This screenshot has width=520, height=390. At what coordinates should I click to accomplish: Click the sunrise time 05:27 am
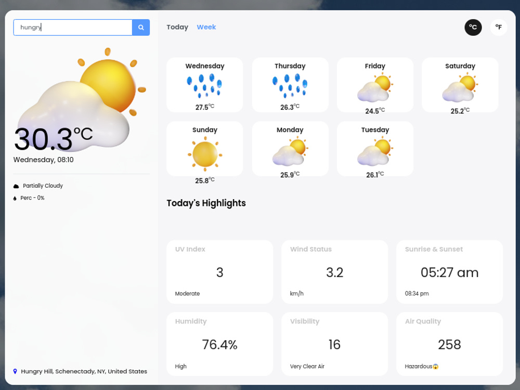pyautogui.click(x=449, y=272)
